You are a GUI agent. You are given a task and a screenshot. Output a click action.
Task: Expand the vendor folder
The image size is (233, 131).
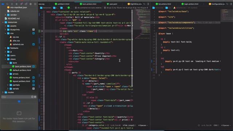click(5, 15)
